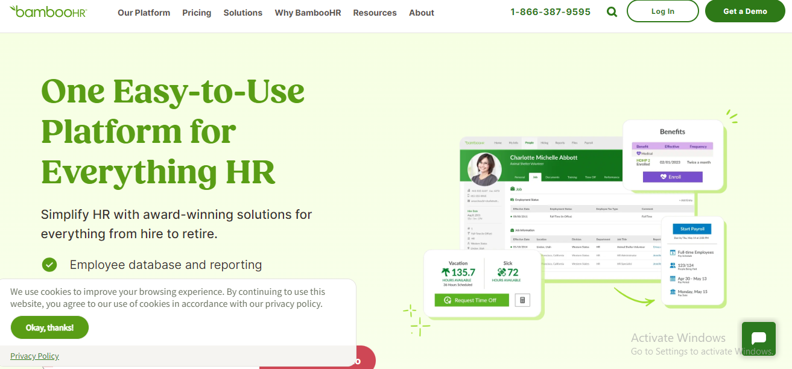Click the bank icon beside Monday, May 15
Viewport: 792px width, 369px height.
click(673, 292)
